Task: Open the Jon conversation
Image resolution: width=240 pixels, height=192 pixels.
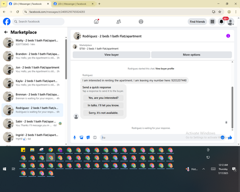Action: pyautogui.click(x=32, y=69)
